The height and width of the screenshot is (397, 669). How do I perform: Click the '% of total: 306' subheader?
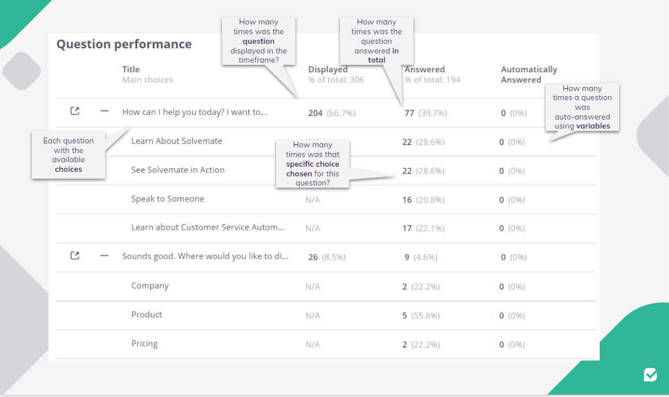click(x=336, y=80)
